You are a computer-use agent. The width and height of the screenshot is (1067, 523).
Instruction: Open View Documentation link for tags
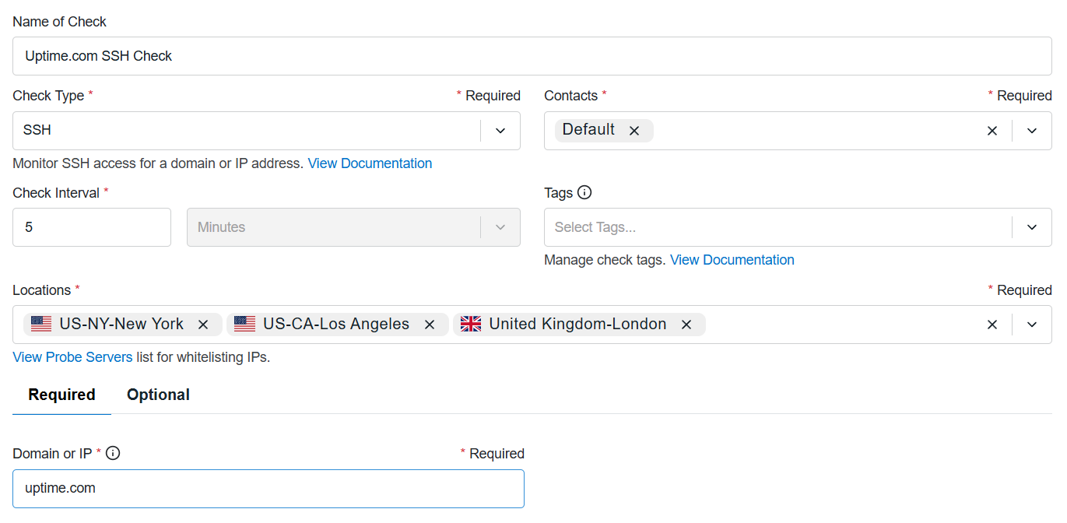pyautogui.click(x=732, y=260)
